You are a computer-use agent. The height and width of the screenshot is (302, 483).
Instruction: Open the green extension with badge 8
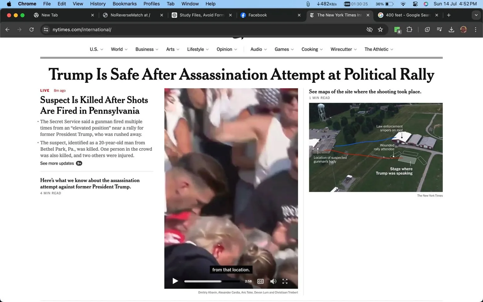(x=397, y=30)
